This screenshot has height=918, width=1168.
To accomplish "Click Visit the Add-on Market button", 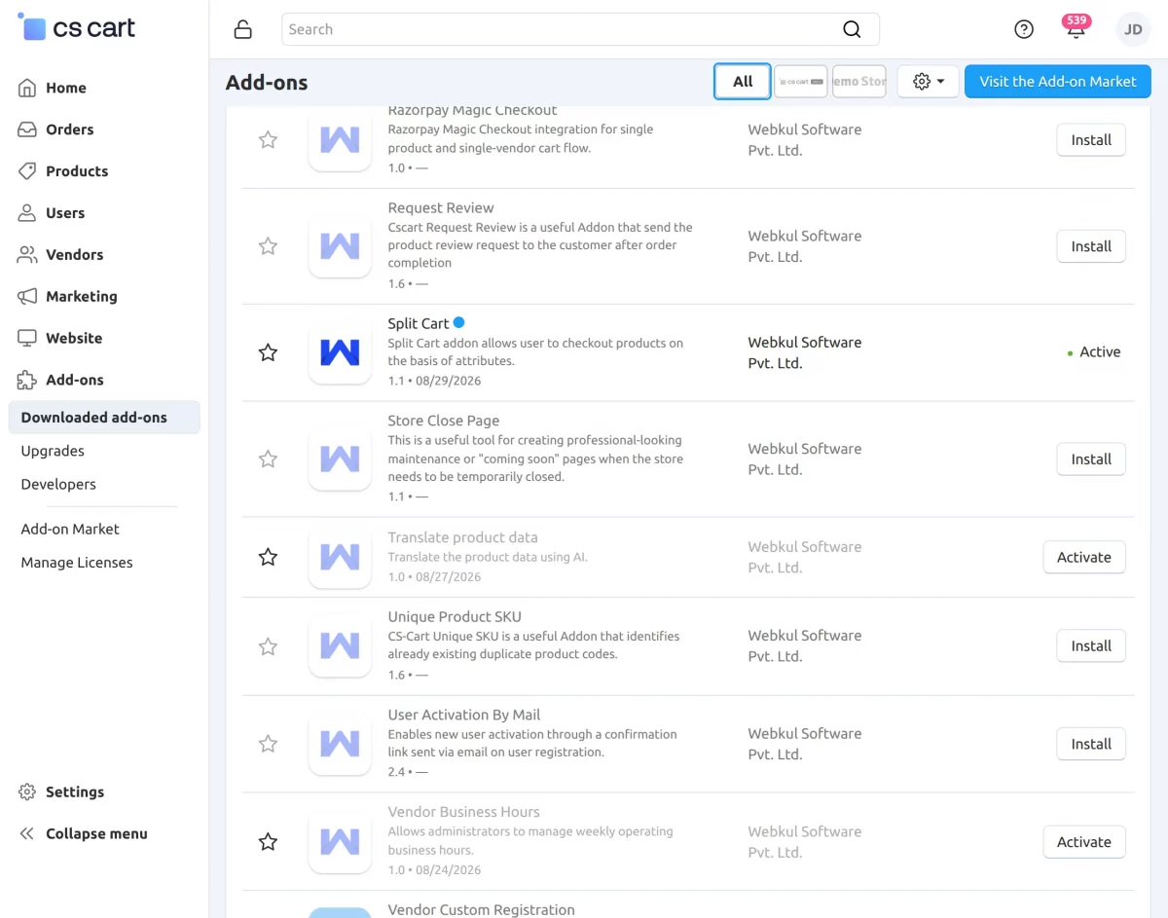I will [1058, 82].
